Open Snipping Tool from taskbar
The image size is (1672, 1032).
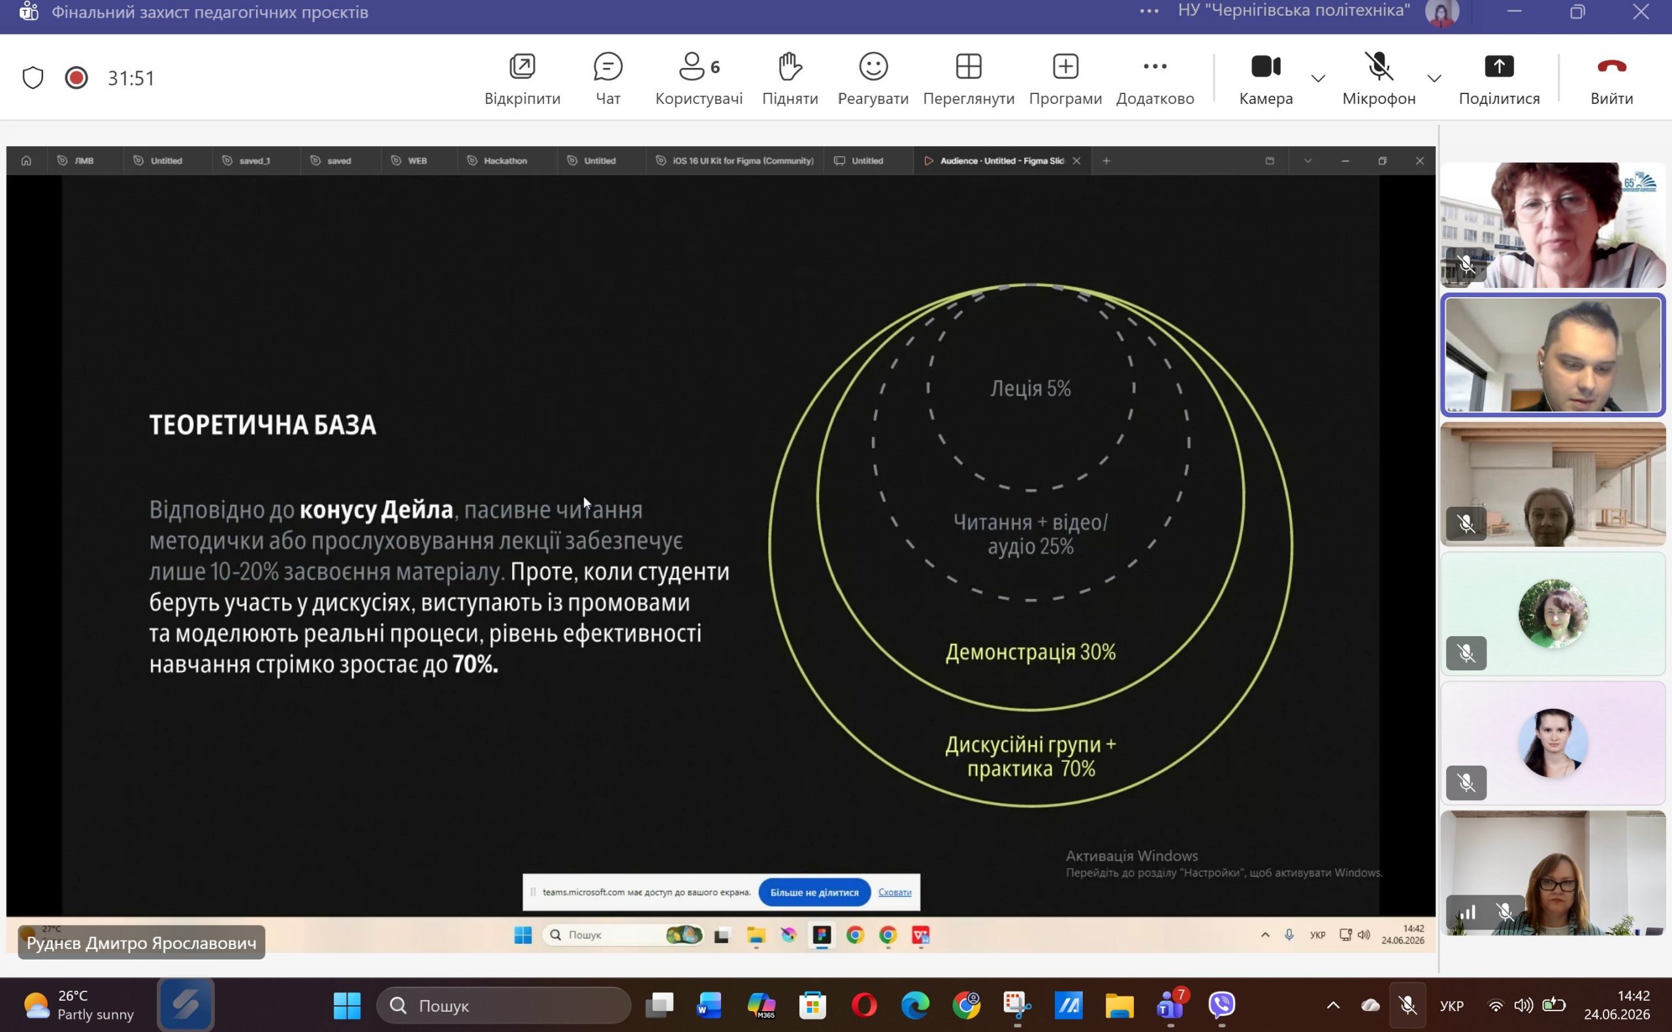(1018, 1005)
